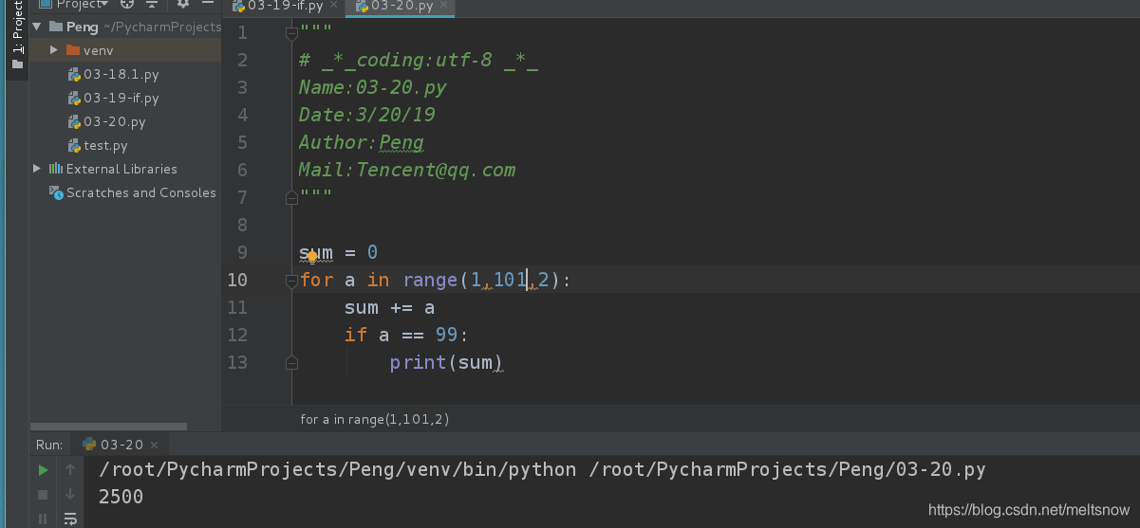Expand External Libraries node

click(37, 169)
